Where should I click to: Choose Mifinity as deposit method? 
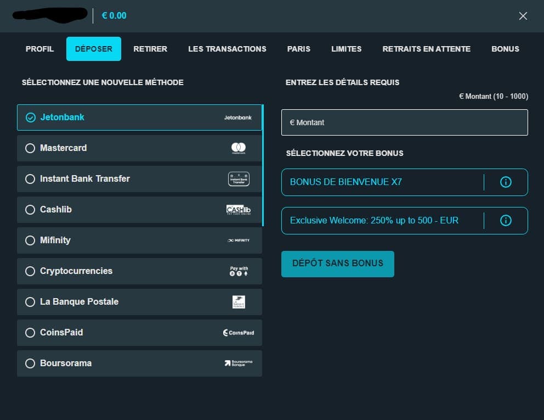tap(139, 240)
